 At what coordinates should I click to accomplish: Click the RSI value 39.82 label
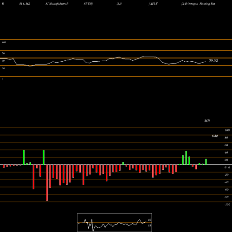pos(213,61)
